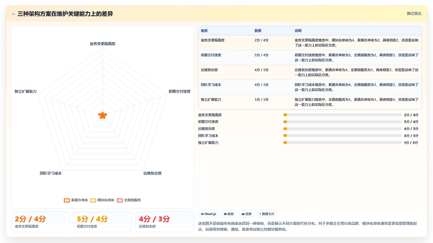The height and width of the screenshot is (243, 433).
Task: Click the description starting 业务变更隔离度维度中
Action: point(356,43)
